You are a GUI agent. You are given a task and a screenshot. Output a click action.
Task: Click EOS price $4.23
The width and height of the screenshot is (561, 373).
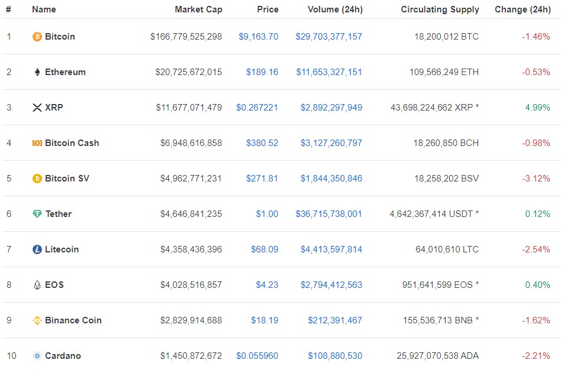tap(267, 285)
